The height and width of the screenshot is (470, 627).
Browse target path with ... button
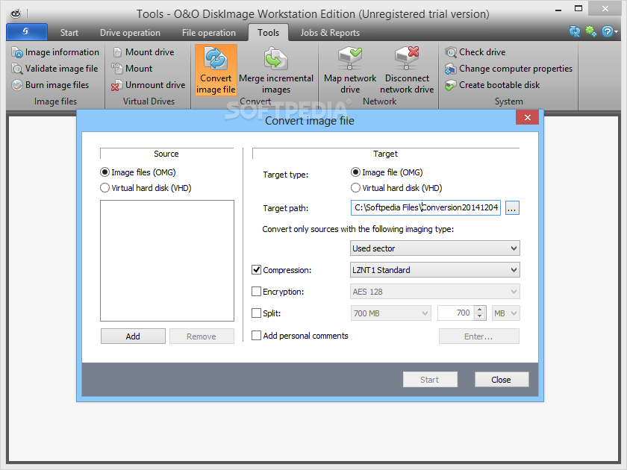pos(512,208)
